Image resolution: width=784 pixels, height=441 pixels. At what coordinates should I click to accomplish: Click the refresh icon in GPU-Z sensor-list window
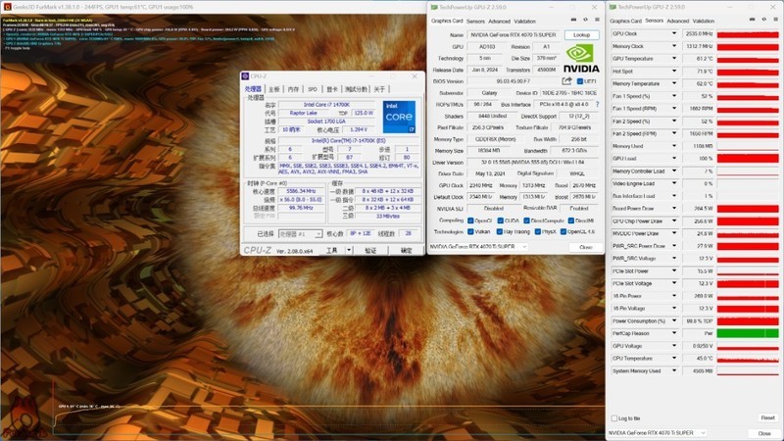tap(764, 20)
